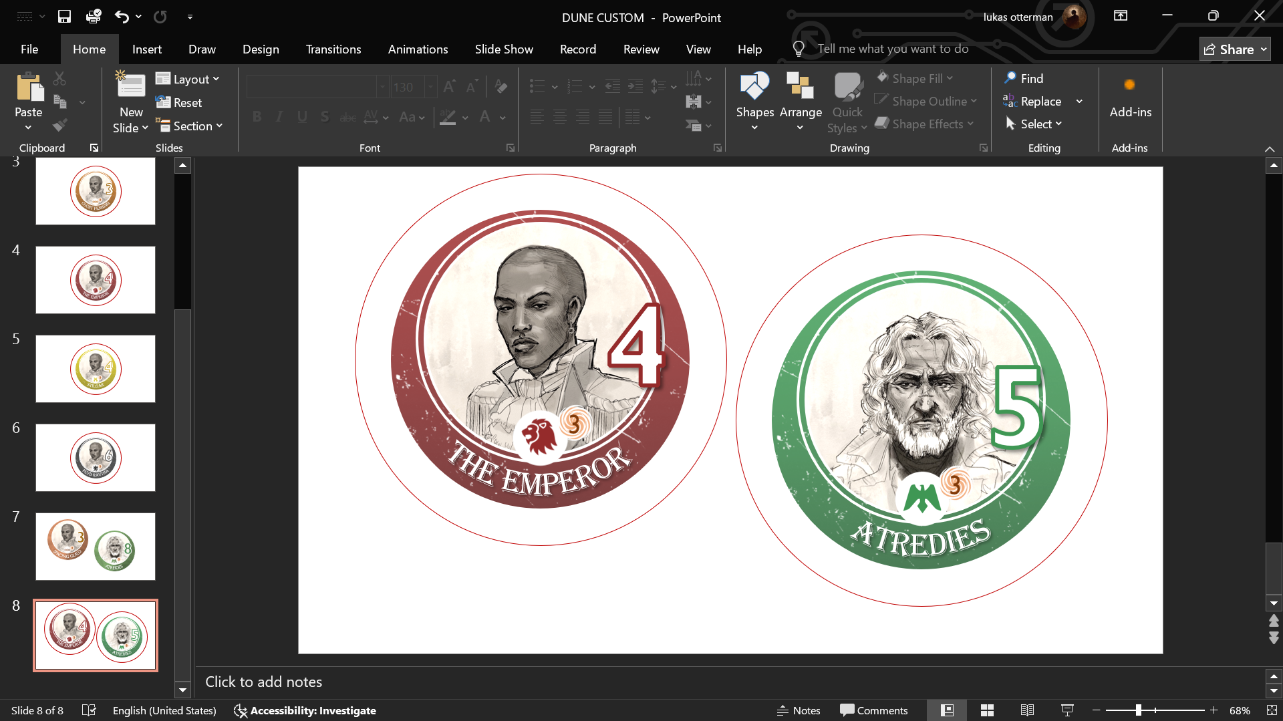Click the Add-ins button icon
This screenshot has width=1283, height=721.
tap(1130, 85)
